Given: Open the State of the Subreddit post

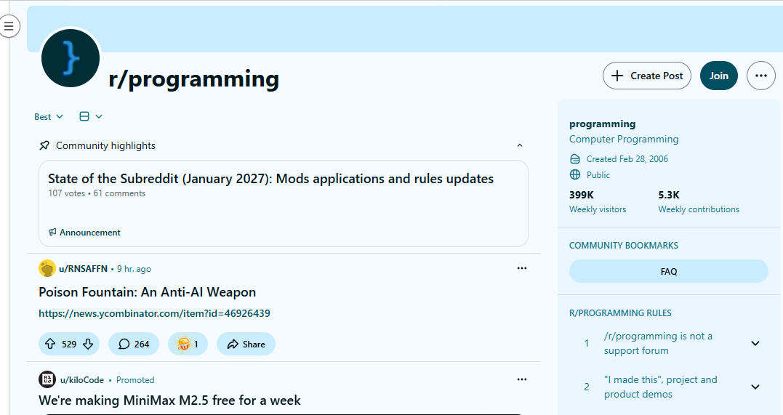Looking at the screenshot, I should tap(270, 179).
